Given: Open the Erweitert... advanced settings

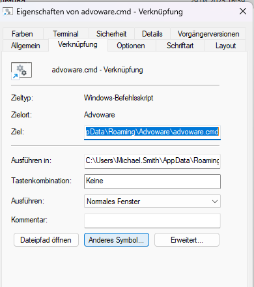Looking at the screenshot, I should pos(187,240).
